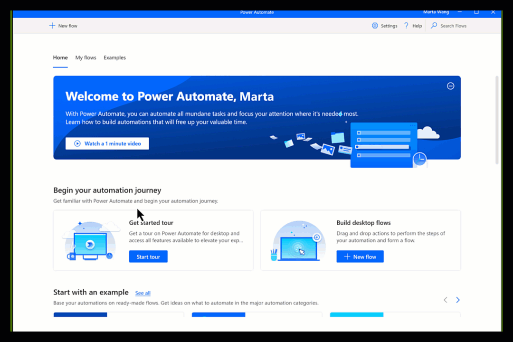Switch to the Home tab
Image resolution: width=513 pixels, height=342 pixels.
pos(60,57)
